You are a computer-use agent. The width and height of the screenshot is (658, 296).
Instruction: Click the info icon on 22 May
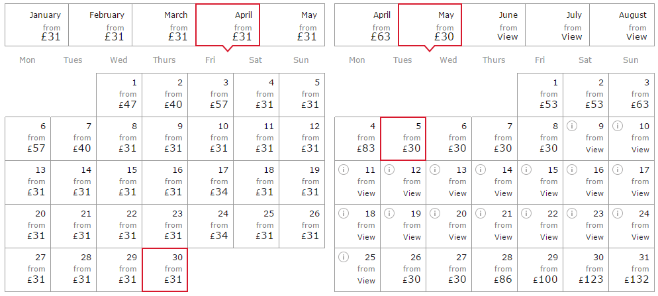pos(526,213)
